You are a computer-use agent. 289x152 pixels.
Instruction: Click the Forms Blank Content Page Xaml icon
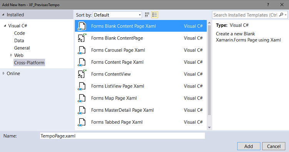[x=82, y=26]
